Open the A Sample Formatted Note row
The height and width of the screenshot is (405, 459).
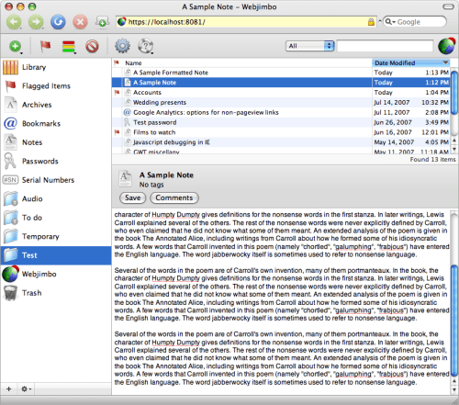(x=281, y=73)
